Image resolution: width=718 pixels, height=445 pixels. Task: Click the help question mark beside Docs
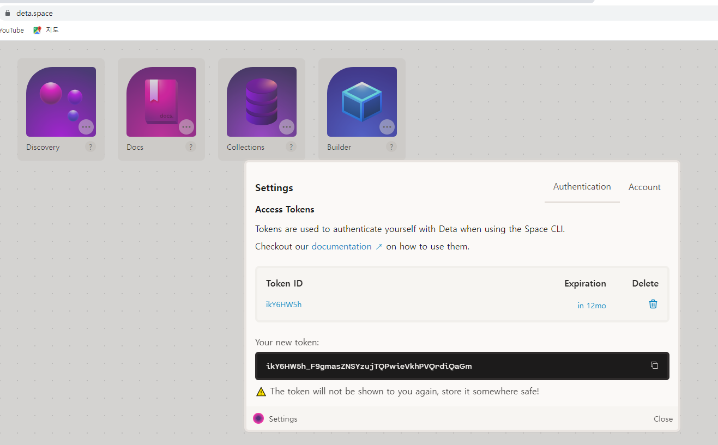[190, 147]
